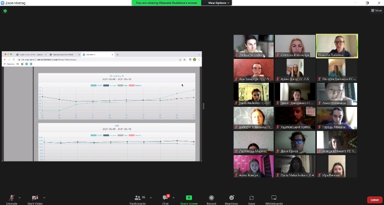Image resolution: width=384 pixels, height=205 pixels.
Task: Toggle pink legend swatch in Occupancy chart
Action: (132, 86)
